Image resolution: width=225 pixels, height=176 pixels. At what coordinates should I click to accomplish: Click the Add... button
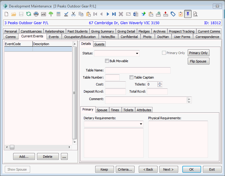pos(24,157)
